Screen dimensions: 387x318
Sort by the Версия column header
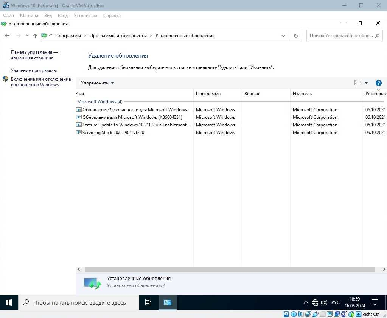coord(266,94)
